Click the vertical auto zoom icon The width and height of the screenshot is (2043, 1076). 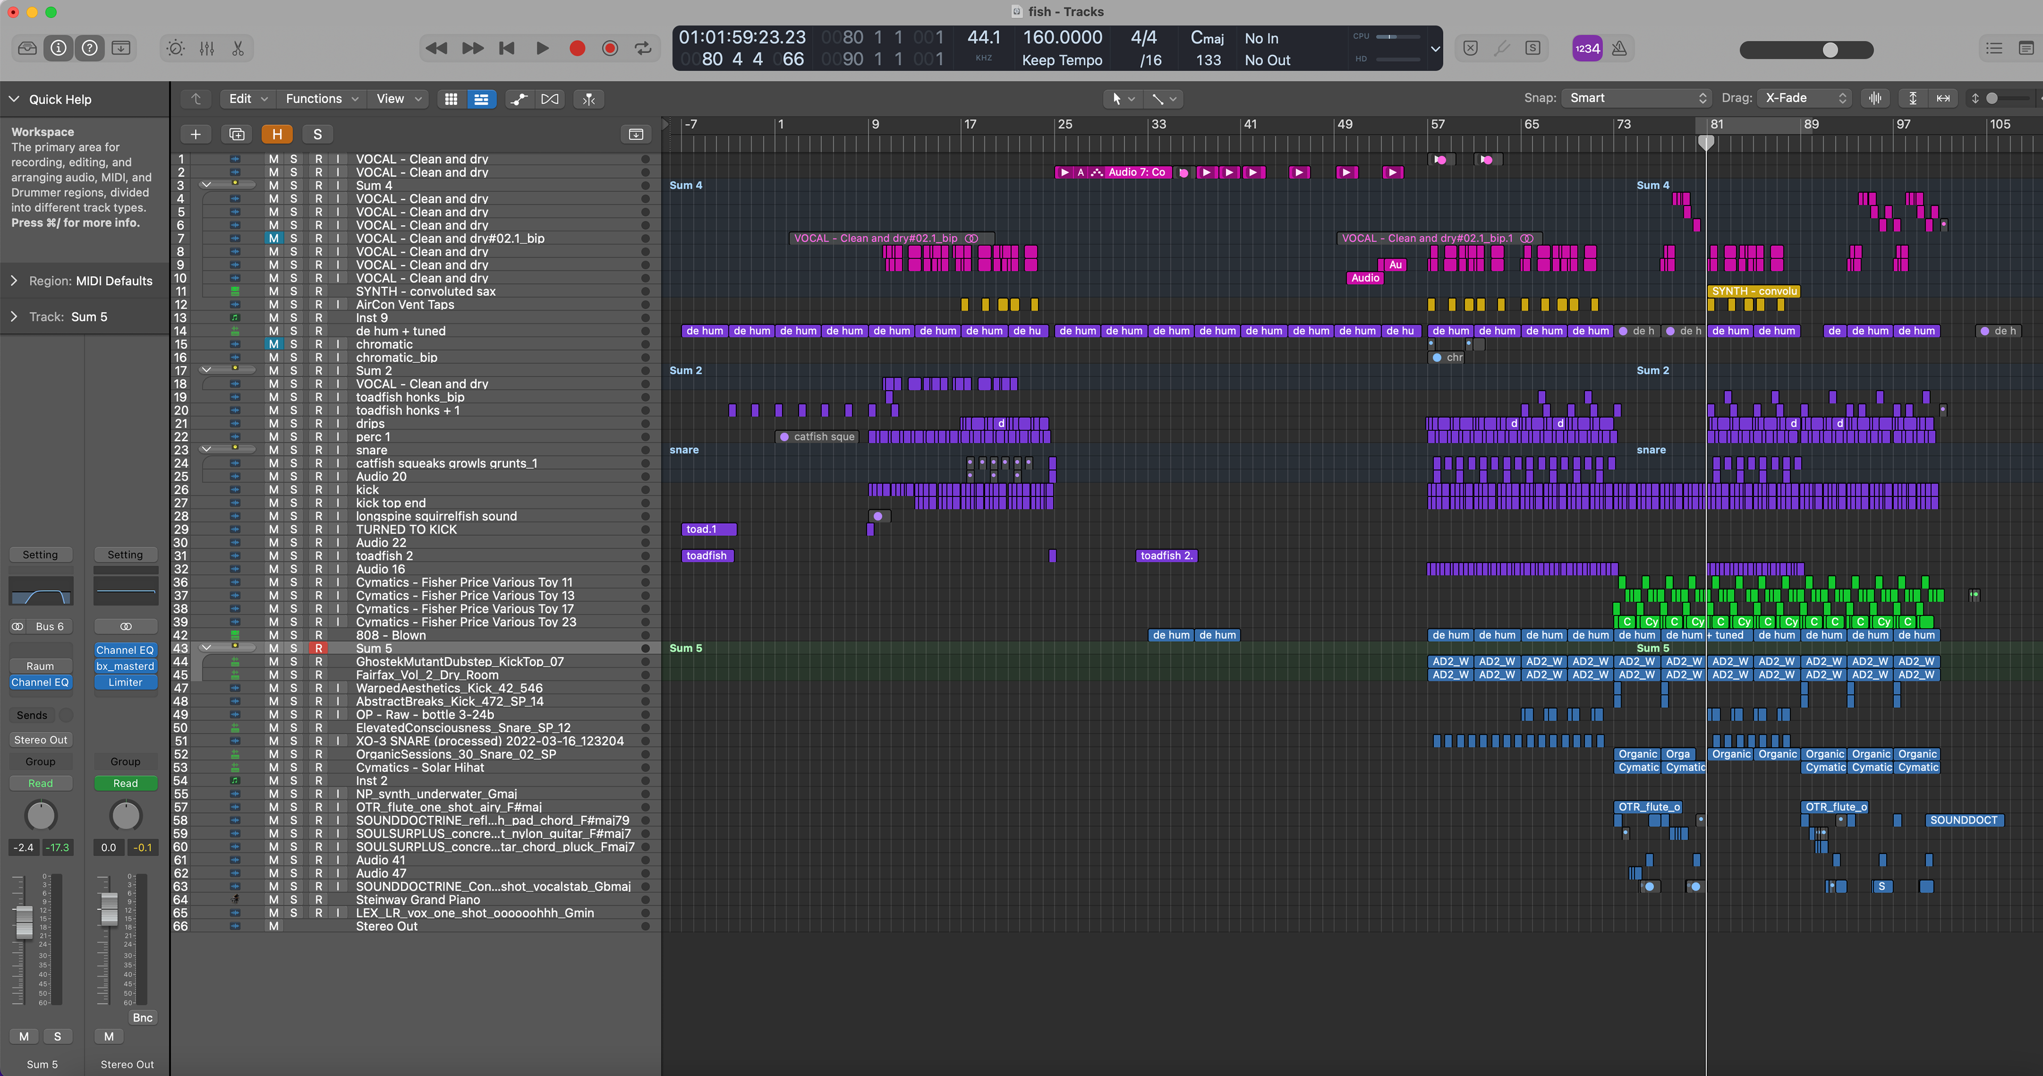[1913, 97]
